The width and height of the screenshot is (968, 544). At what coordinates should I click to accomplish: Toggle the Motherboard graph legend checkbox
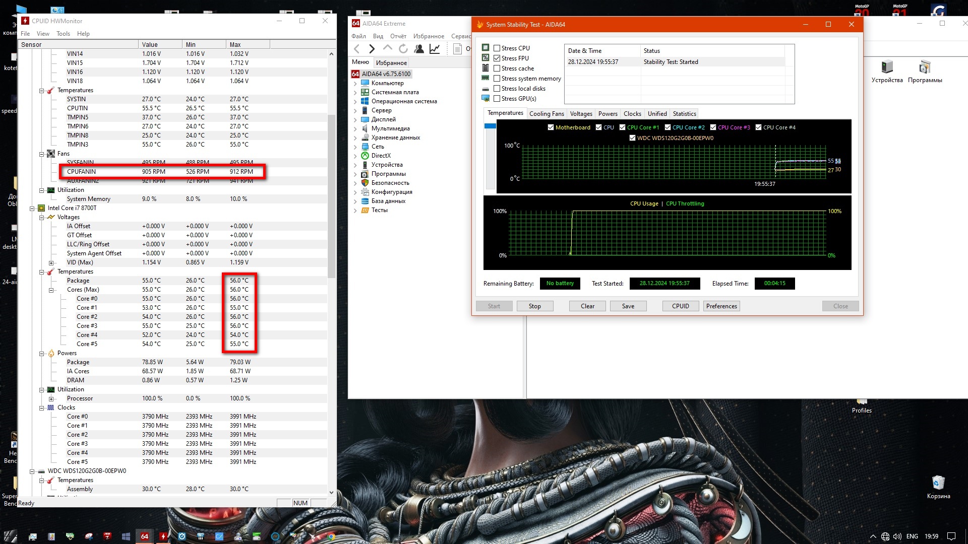(x=551, y=127)
